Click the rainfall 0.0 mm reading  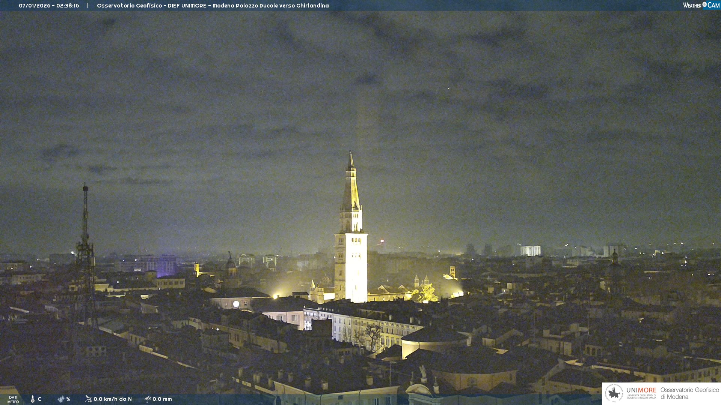(162, 399)
